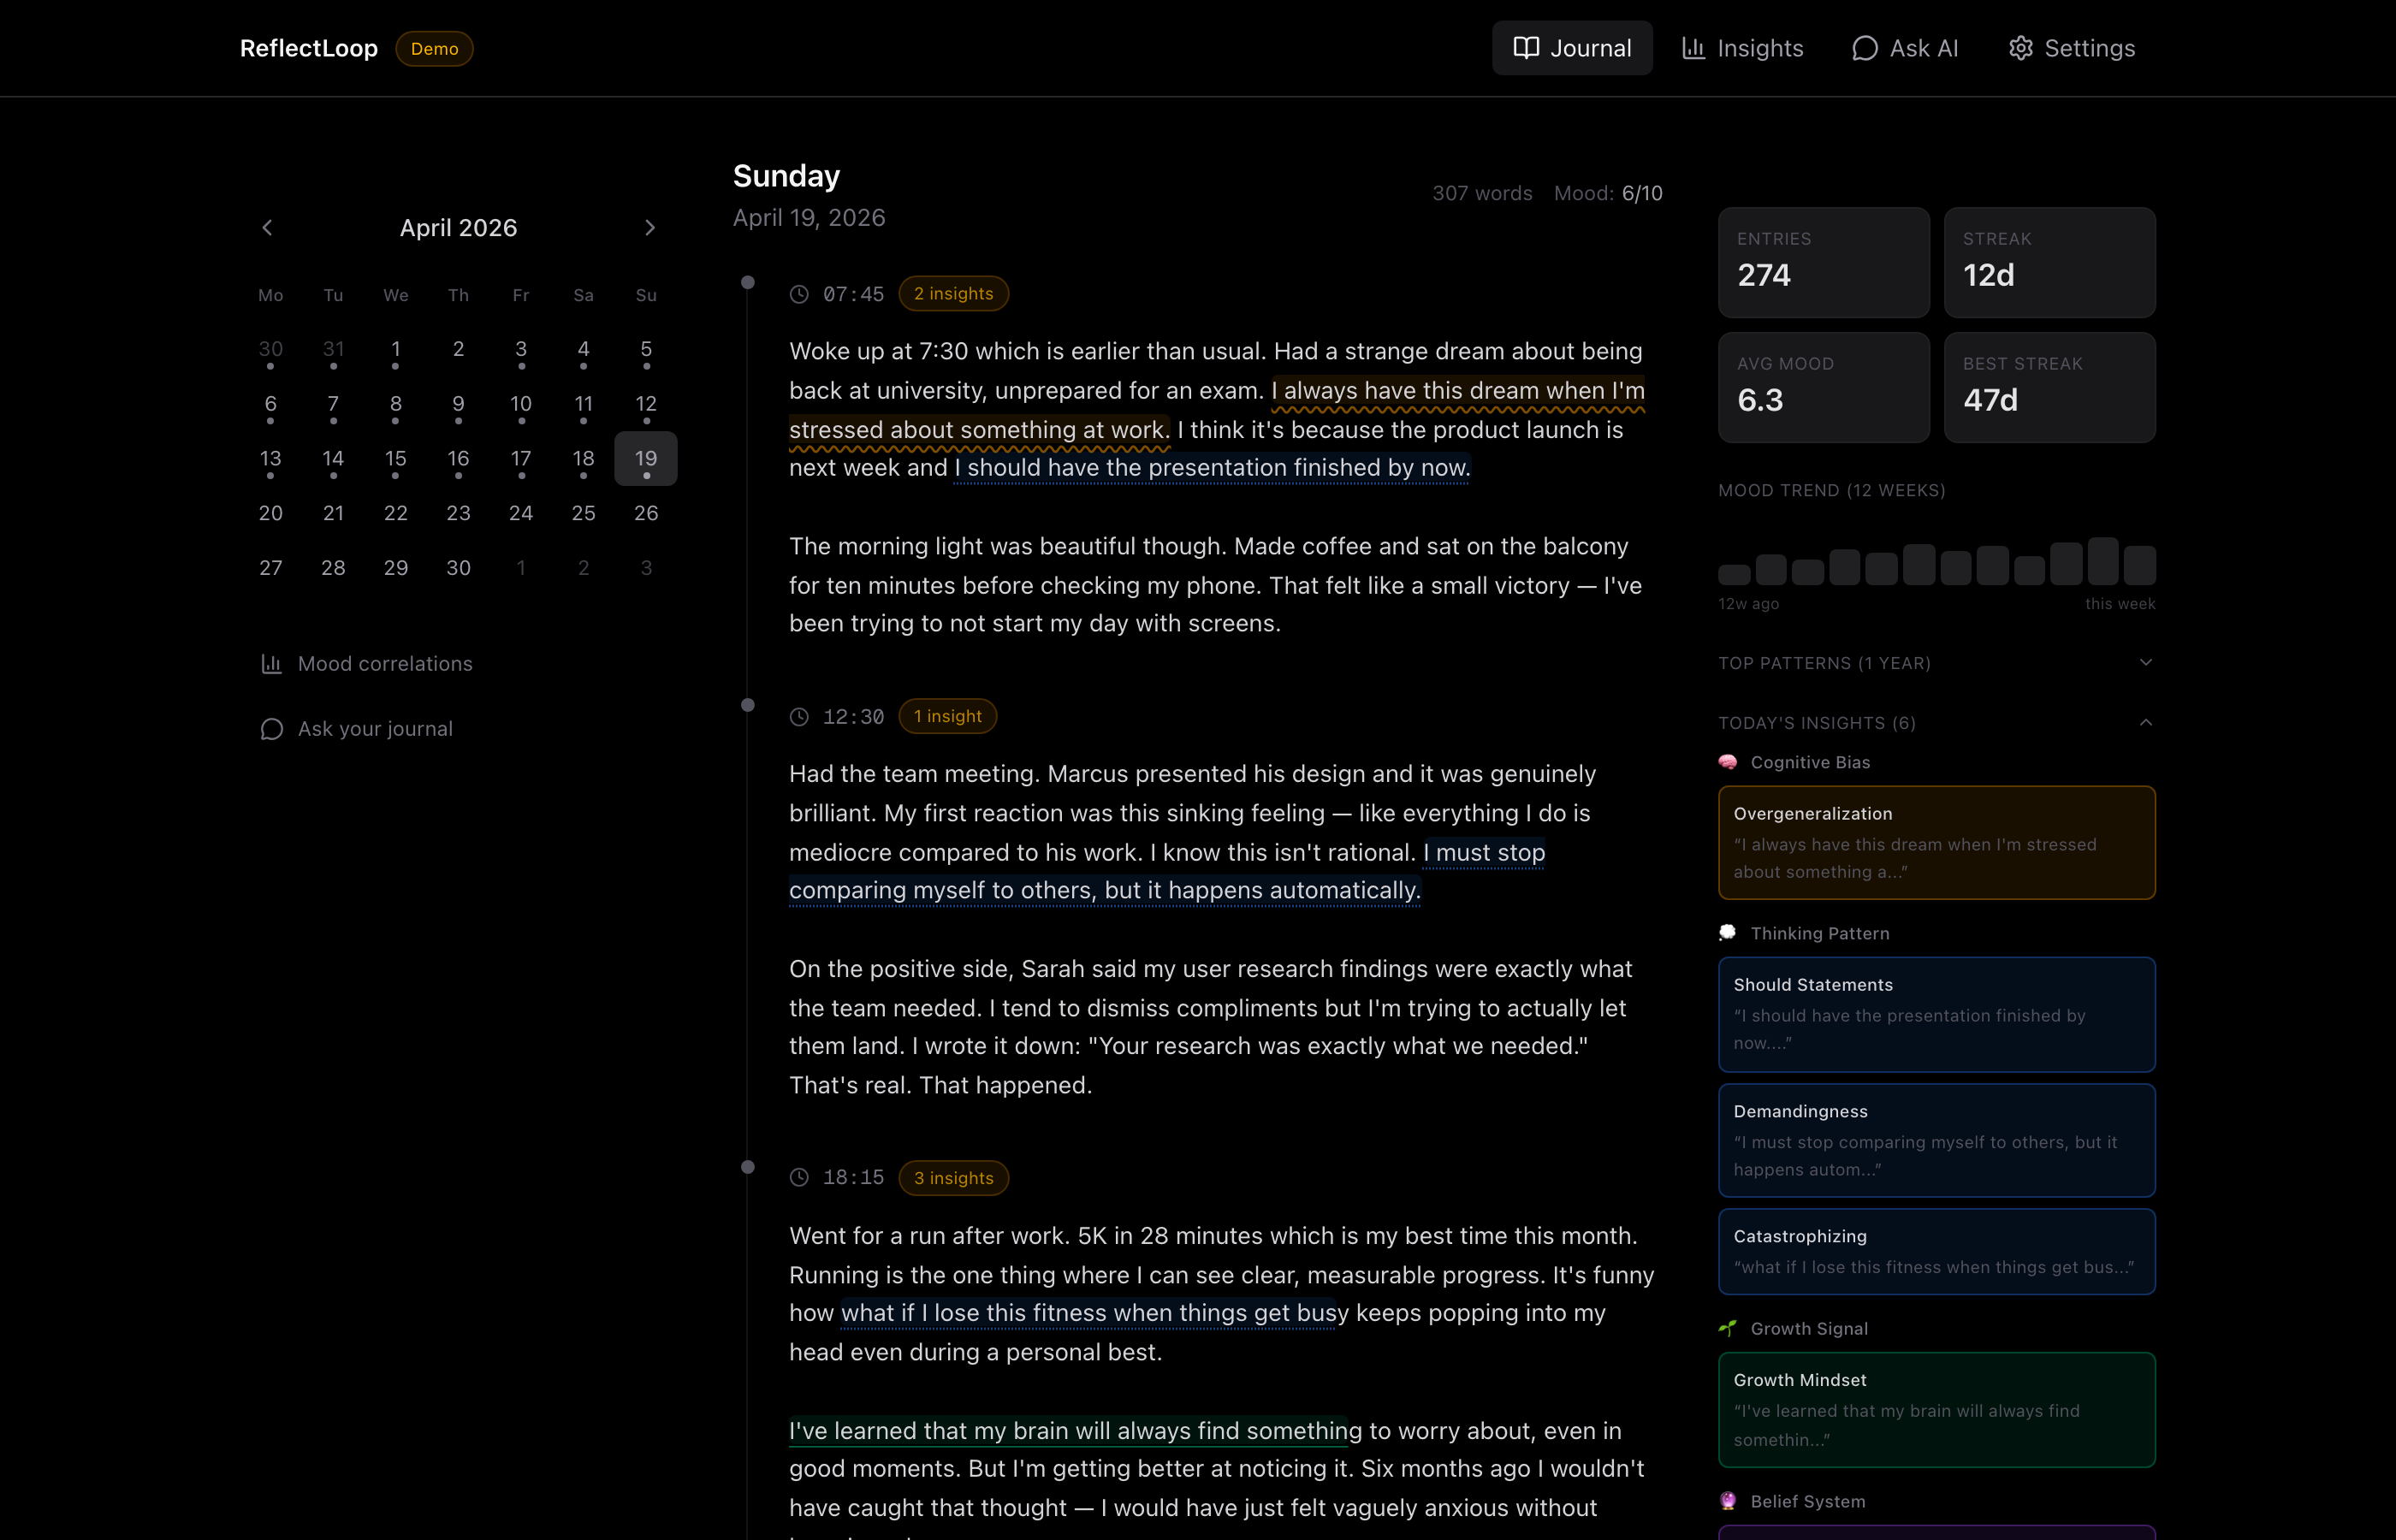The height and width of the screenshot is (1540, 2396).
Task: Click the Avg Mood 6.3 card
Action: pos(1824,388)
